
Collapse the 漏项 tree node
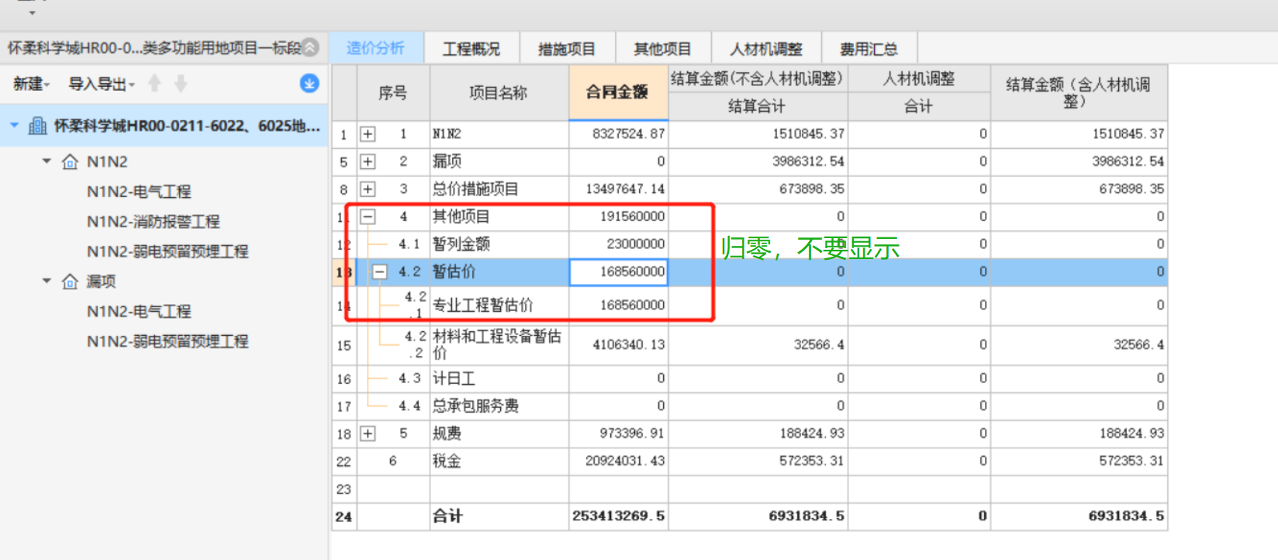[x=47, y=281]
